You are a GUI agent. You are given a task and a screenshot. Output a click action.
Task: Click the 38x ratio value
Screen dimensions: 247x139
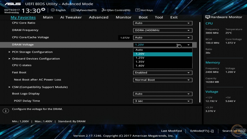[x=208, y=53]
